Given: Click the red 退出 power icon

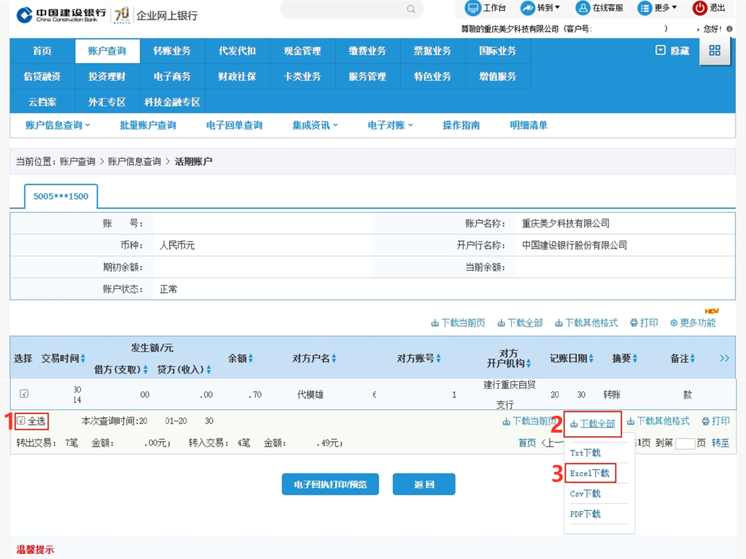Looking at the screenshot, I should (700, 8).
